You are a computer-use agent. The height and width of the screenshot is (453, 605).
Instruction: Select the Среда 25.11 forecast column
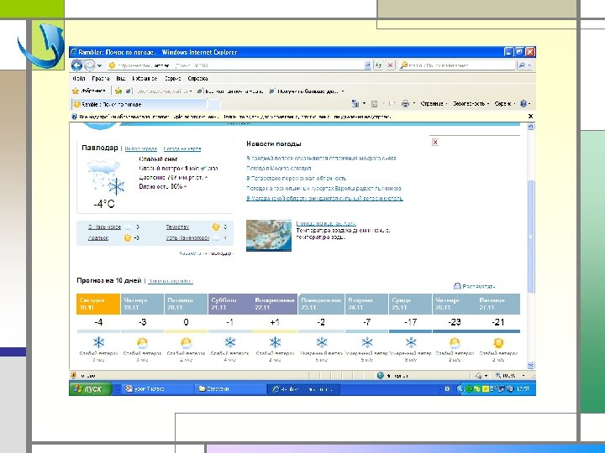(x=410, y=304)
